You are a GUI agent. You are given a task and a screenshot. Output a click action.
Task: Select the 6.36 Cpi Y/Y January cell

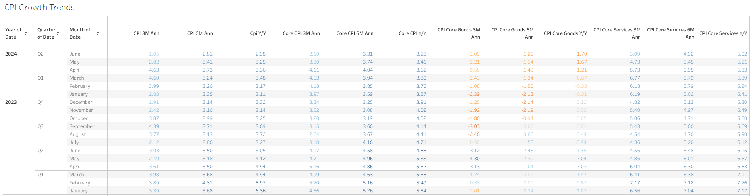pyautogui.click(x=260, y=191)
